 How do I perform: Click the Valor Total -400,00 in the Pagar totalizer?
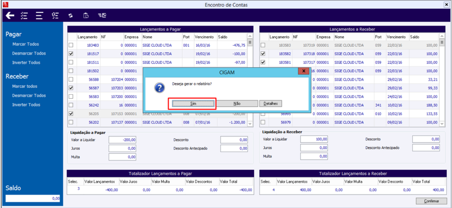click(x=245, y=190)
